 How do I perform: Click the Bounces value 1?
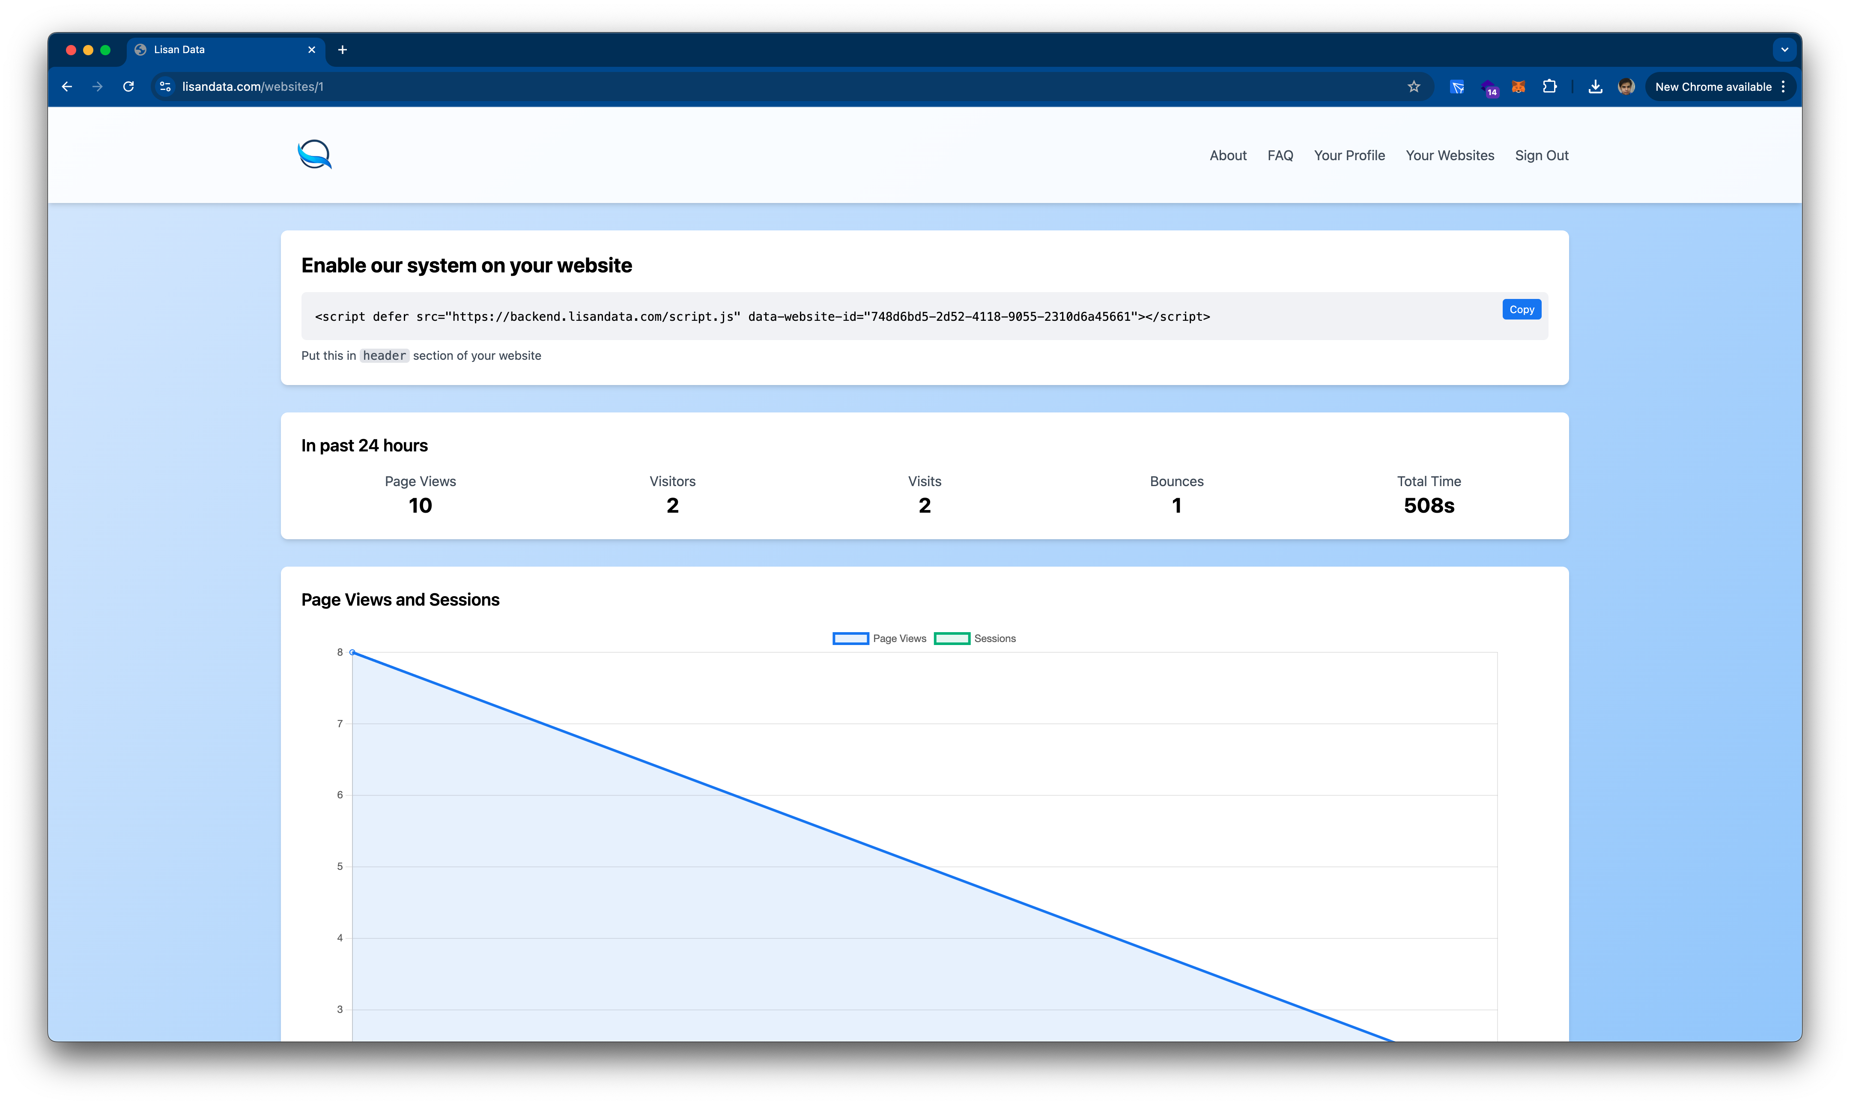(x=1176, y=505)
